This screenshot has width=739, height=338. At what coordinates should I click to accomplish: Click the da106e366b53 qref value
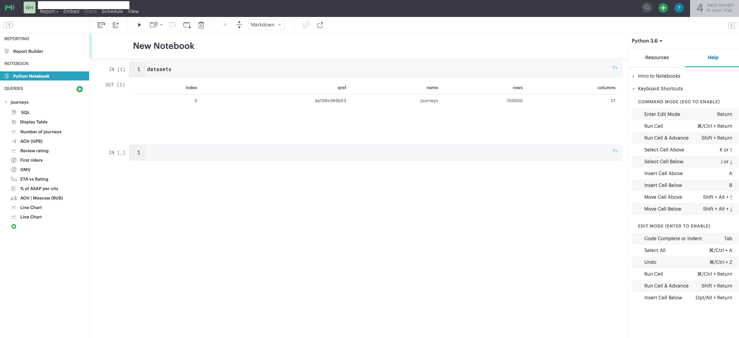pyautogui.click(x=331, y=101)
